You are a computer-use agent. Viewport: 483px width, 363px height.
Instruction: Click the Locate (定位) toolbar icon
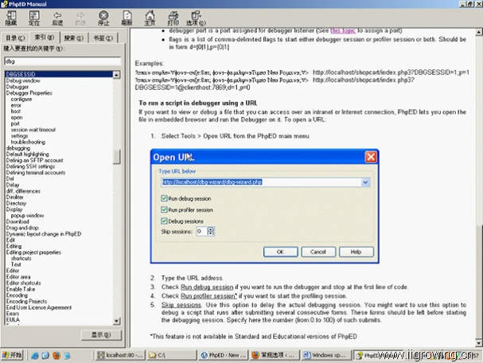point(34,18)
